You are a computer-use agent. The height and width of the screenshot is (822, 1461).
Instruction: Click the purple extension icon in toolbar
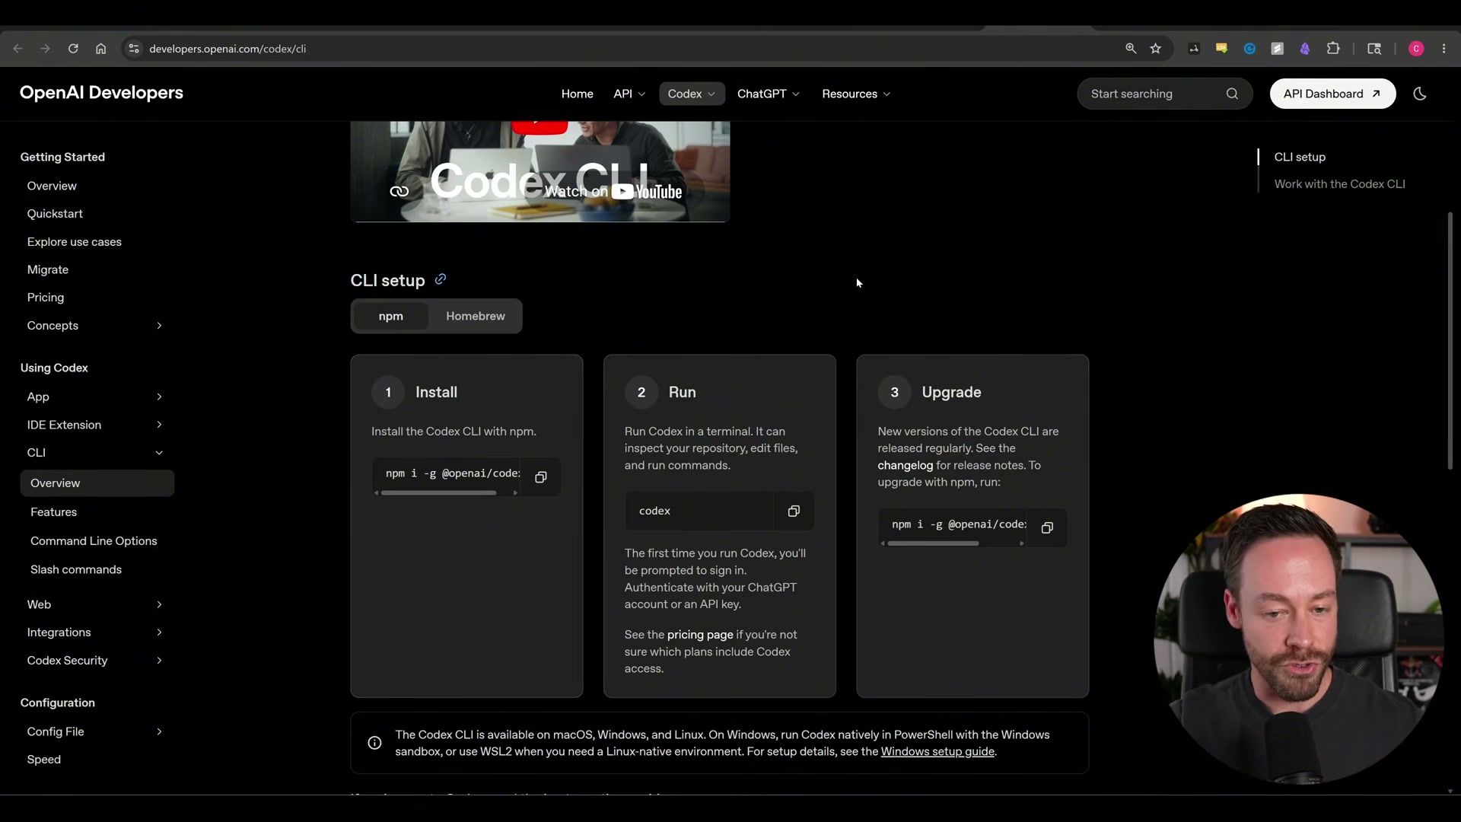pyautogui.click(x=1305, y=49)
